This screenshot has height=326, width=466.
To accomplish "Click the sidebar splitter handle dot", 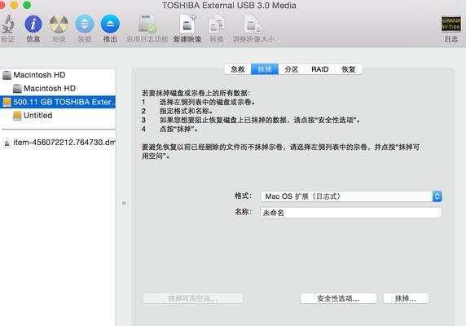I will [124, 203].
